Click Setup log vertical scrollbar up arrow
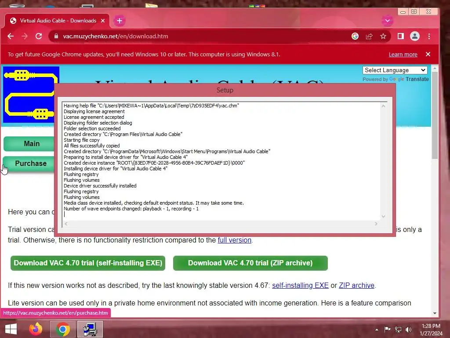The width and height of the screenshot is (450, 338). click(383, 106)
